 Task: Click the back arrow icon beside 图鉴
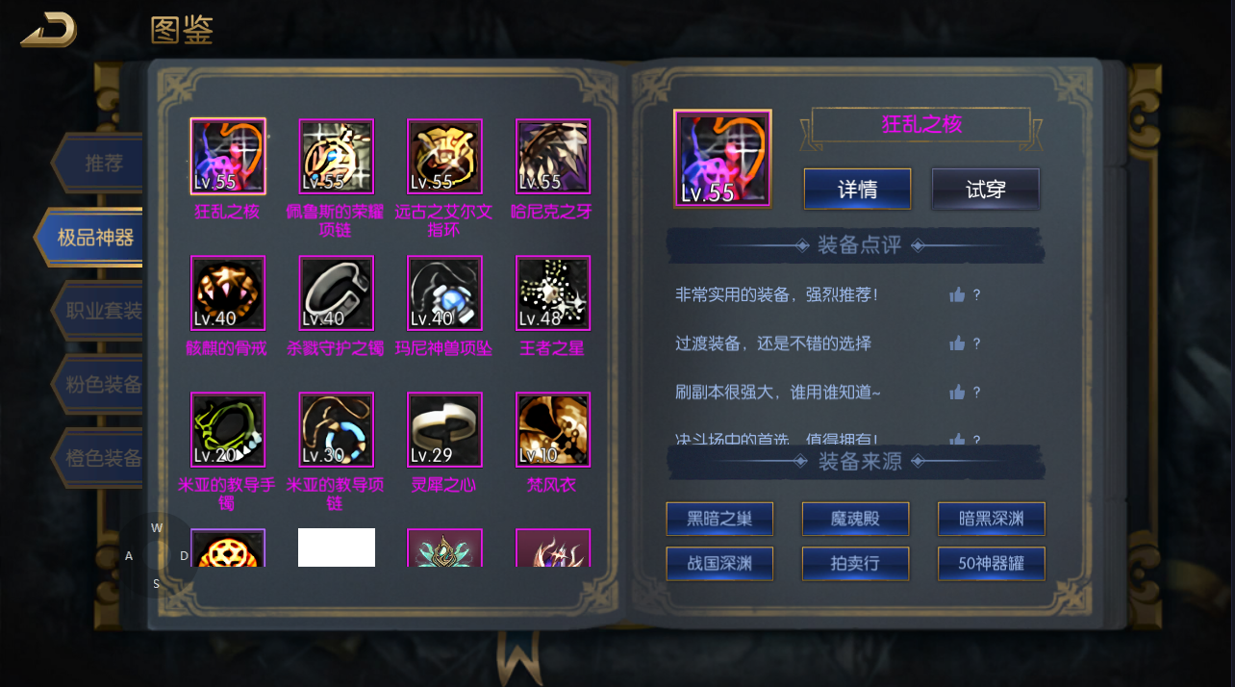pos(49,30)
